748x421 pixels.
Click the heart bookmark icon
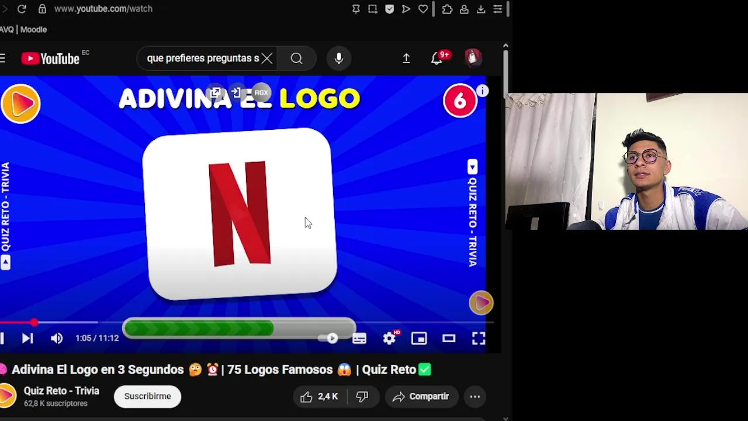click(423, 9)
